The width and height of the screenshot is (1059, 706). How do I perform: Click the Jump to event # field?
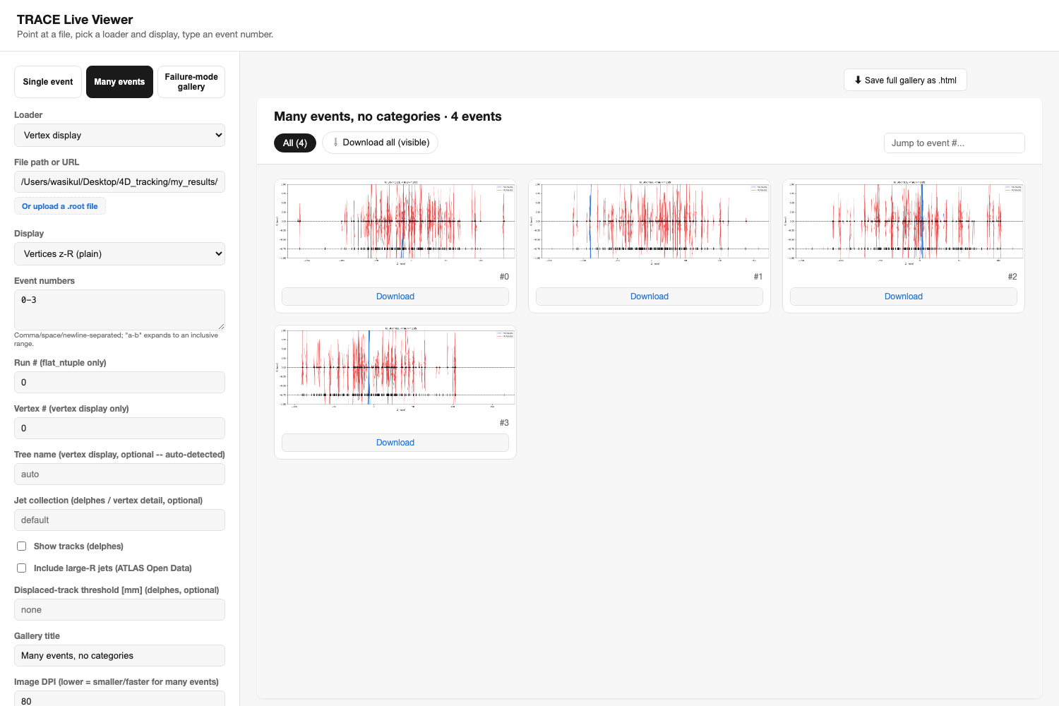click(x=954, y=143)
